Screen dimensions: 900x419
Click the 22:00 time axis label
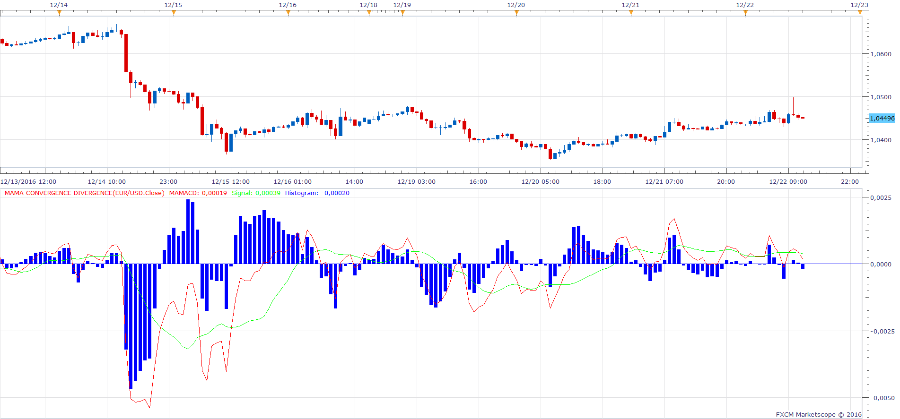pyautogui.click(x=850, y=182)
